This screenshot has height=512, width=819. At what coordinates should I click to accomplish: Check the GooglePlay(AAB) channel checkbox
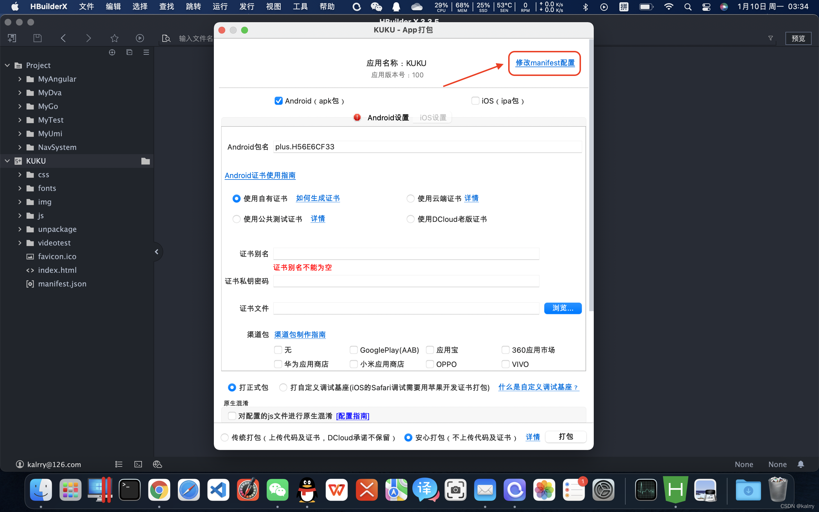[x=354, y=350]
